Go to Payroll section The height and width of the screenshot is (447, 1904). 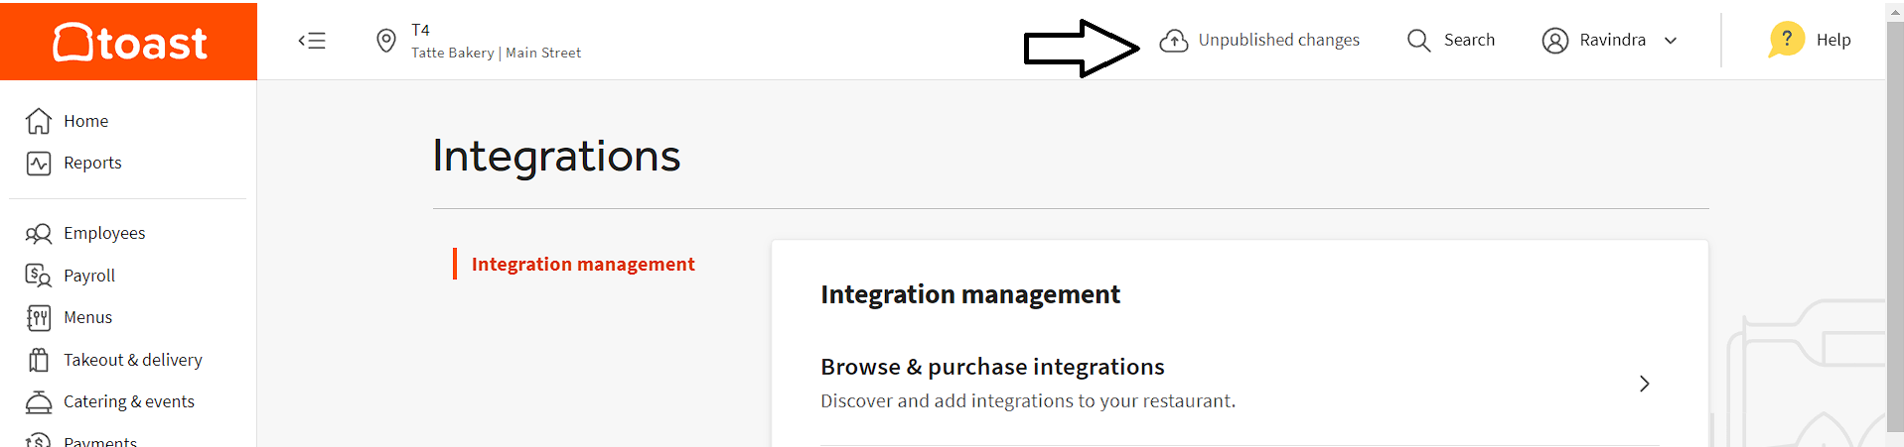tap(89, 276)
